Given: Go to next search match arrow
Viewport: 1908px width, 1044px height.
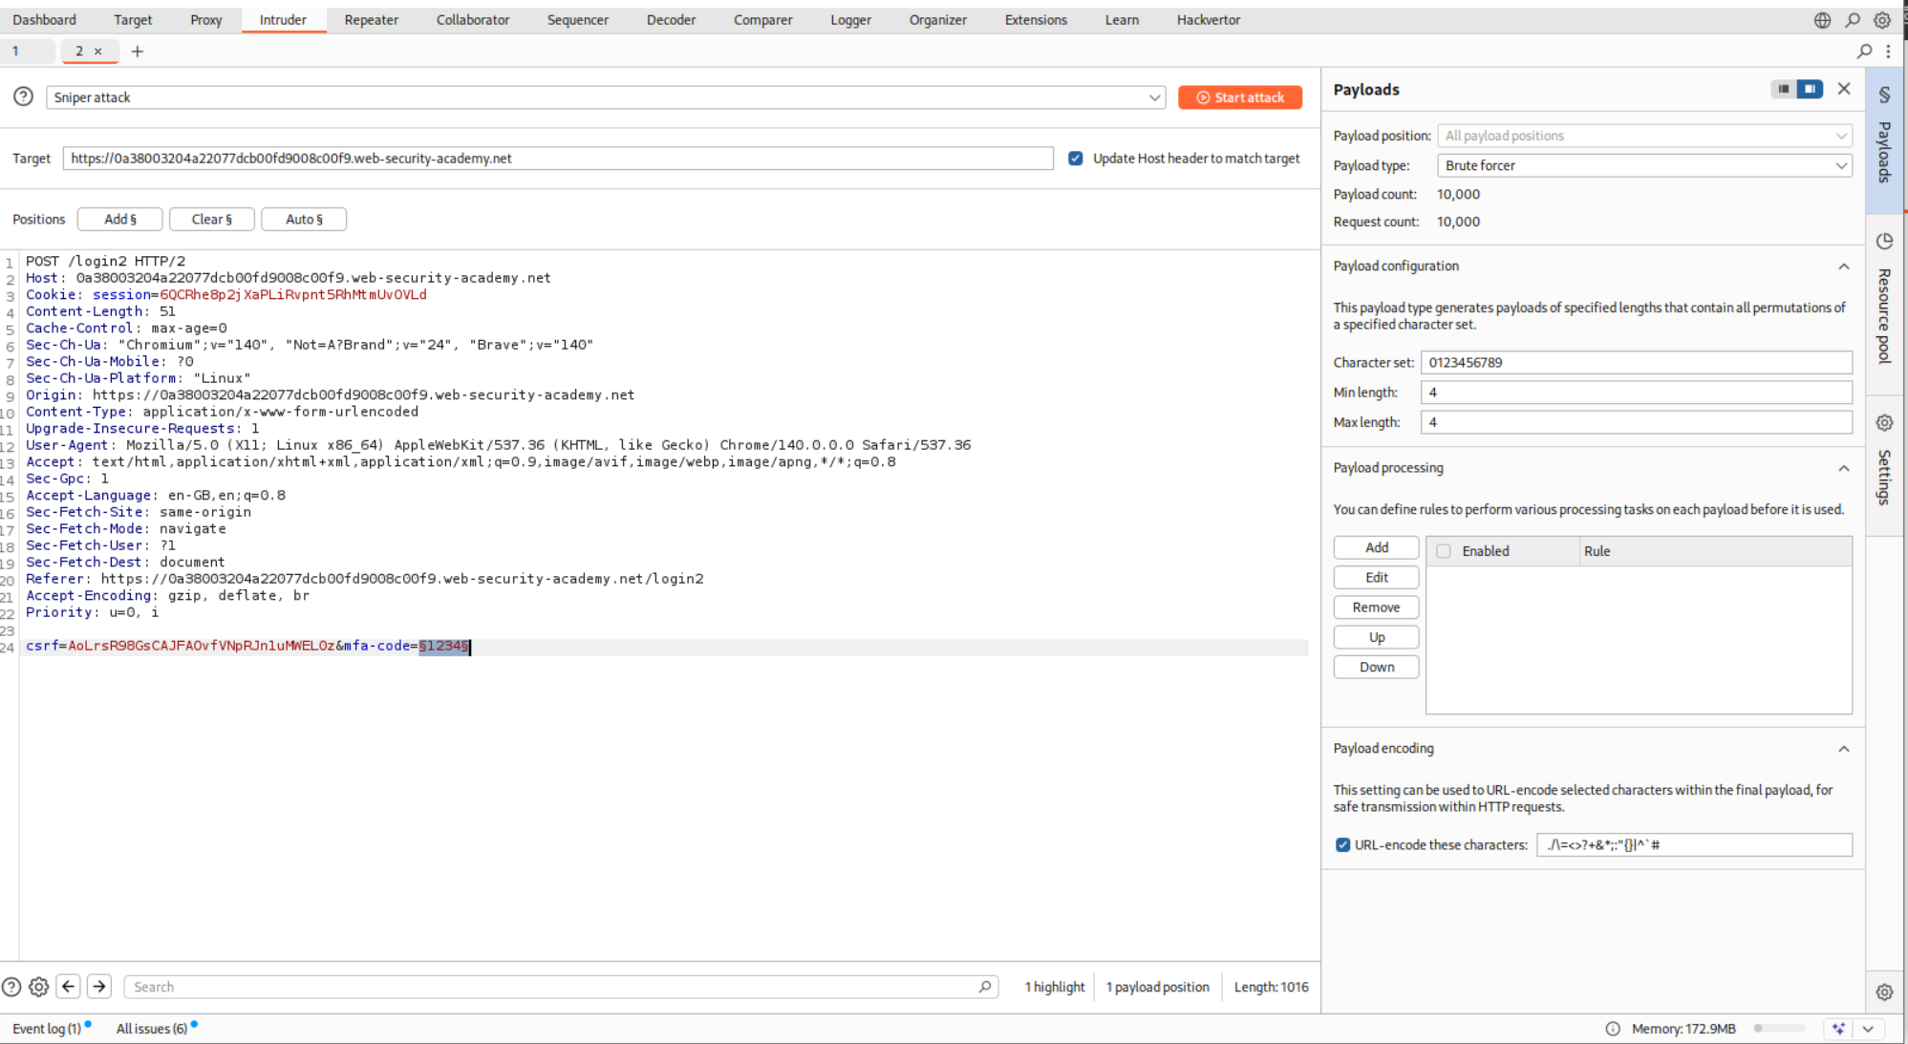Looking at the screenshot, I should [x=99, y=987].
